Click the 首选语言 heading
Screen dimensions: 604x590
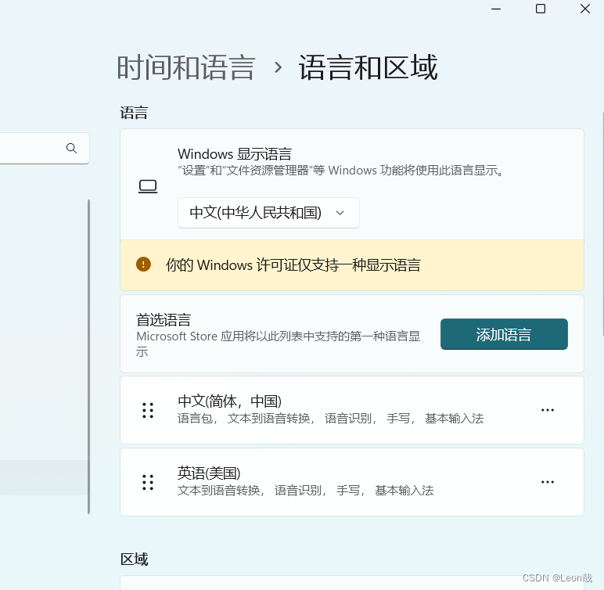tap(164, 320)
